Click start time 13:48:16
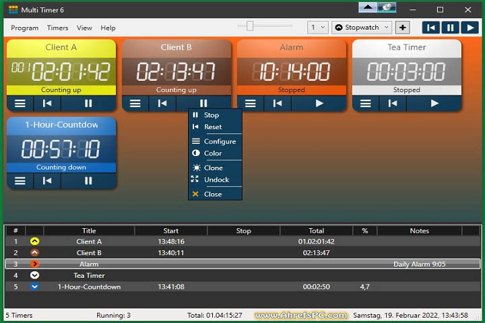 [x=170, y=242]
